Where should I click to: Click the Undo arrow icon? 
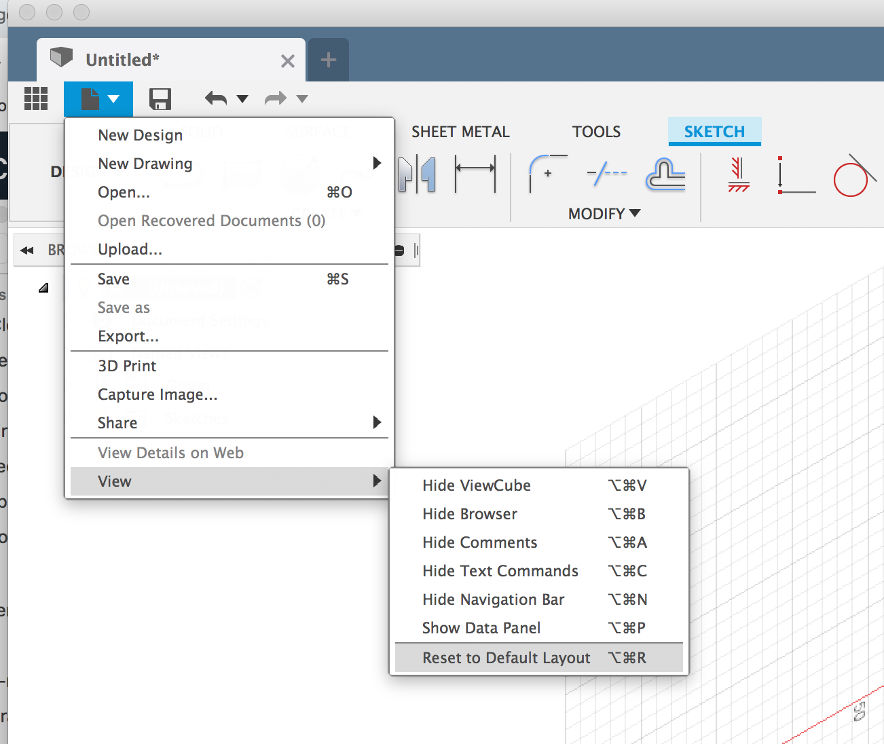click(x=216, y=98)
